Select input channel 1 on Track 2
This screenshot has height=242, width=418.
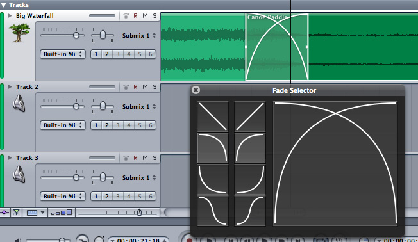pos(96,125)
